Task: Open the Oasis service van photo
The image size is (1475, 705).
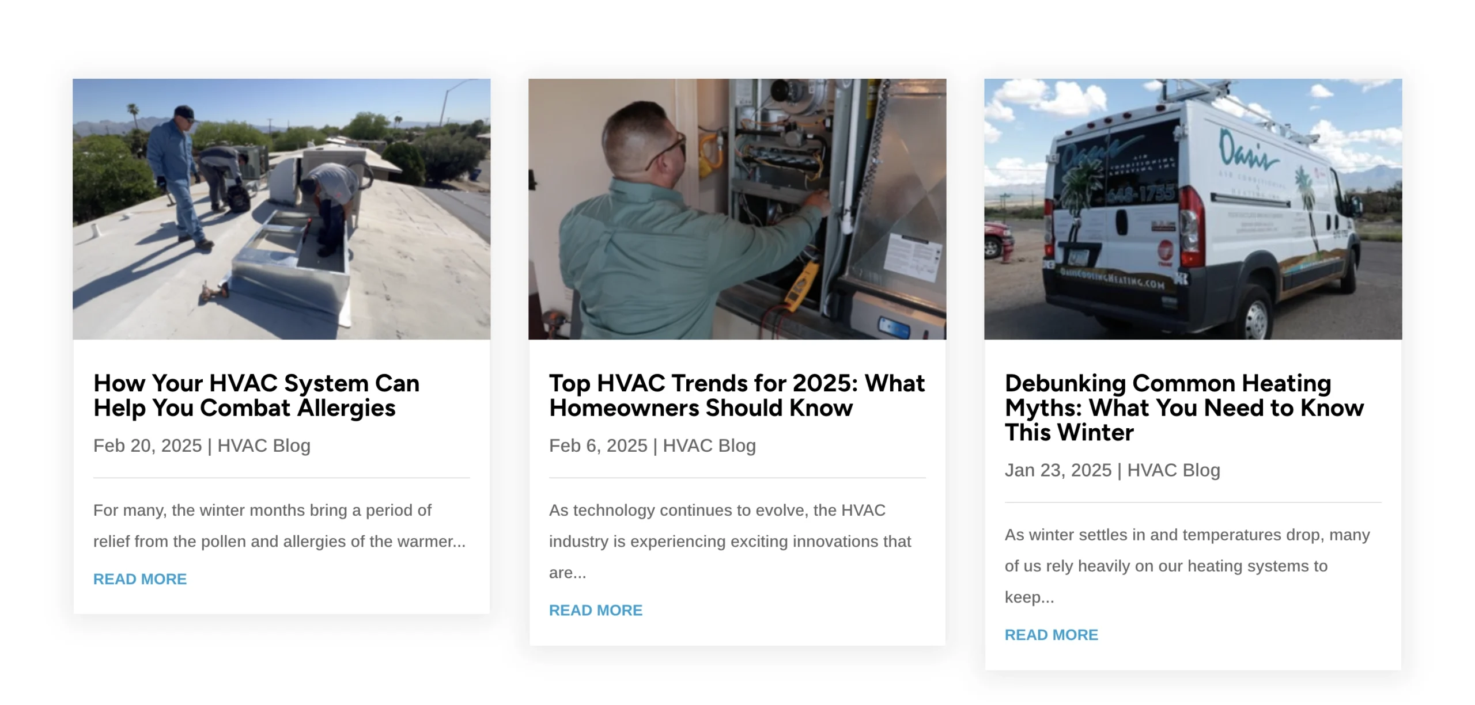Action: [1193, 209]
